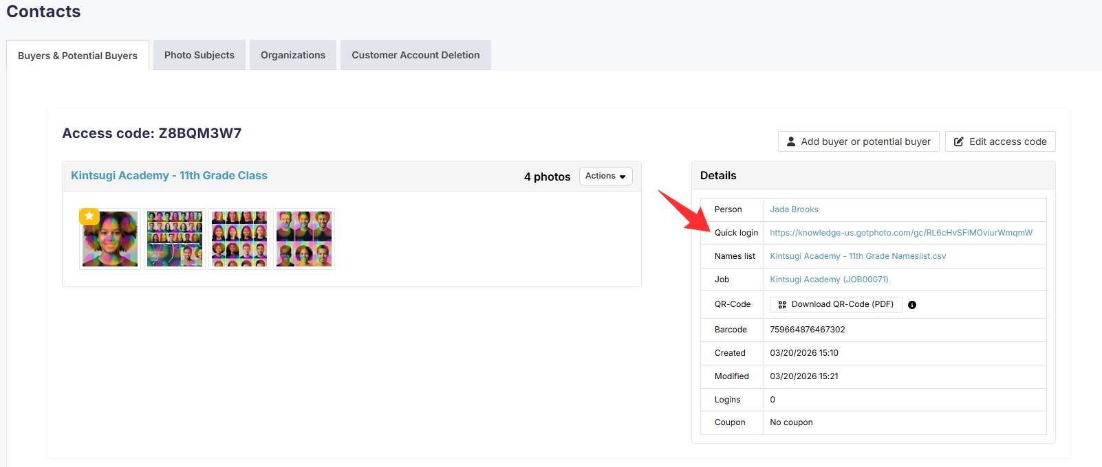Click the Names list row label

735,256
